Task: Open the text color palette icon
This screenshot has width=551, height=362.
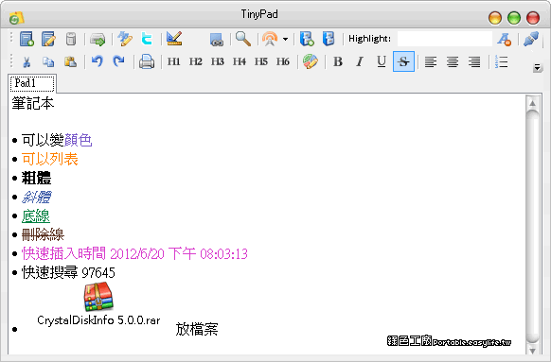Action: [x=311, y=61]
